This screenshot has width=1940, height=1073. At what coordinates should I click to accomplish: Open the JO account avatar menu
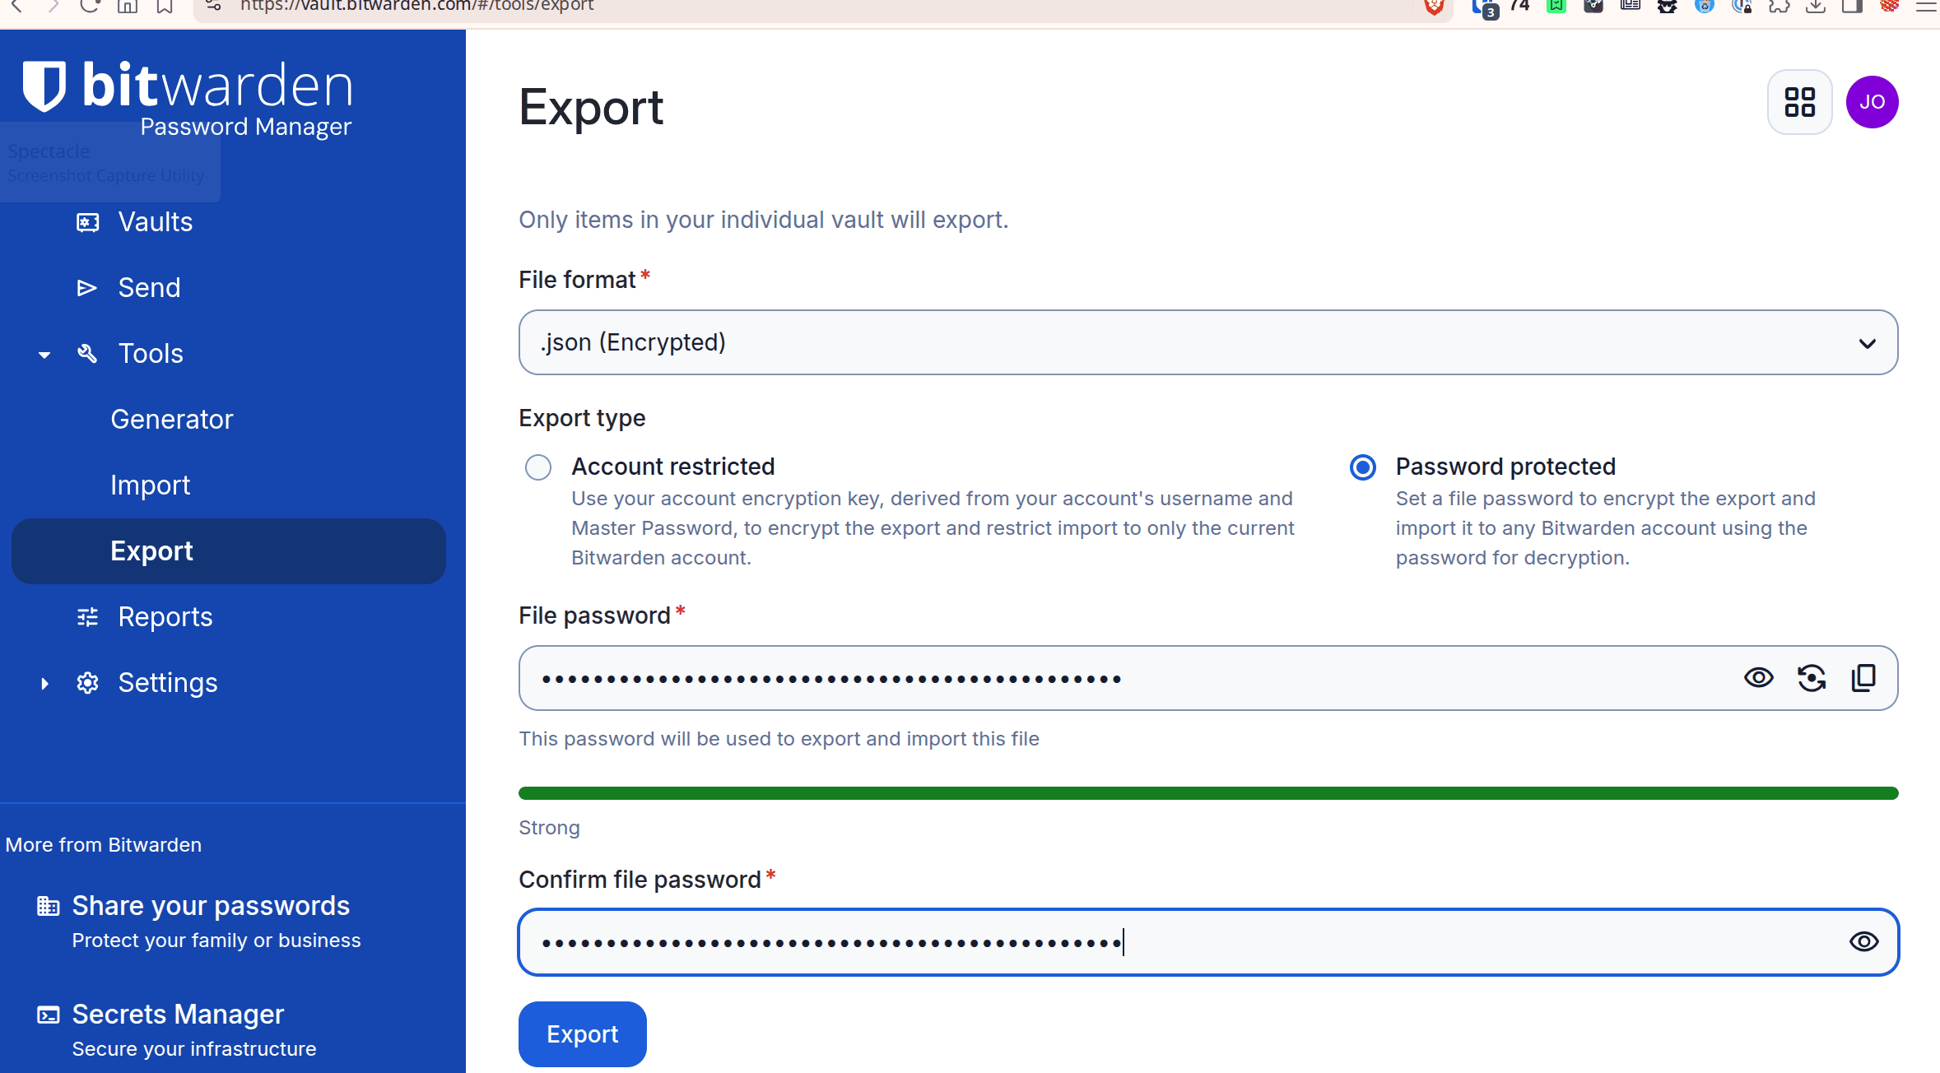click(x=1872, y=102)
